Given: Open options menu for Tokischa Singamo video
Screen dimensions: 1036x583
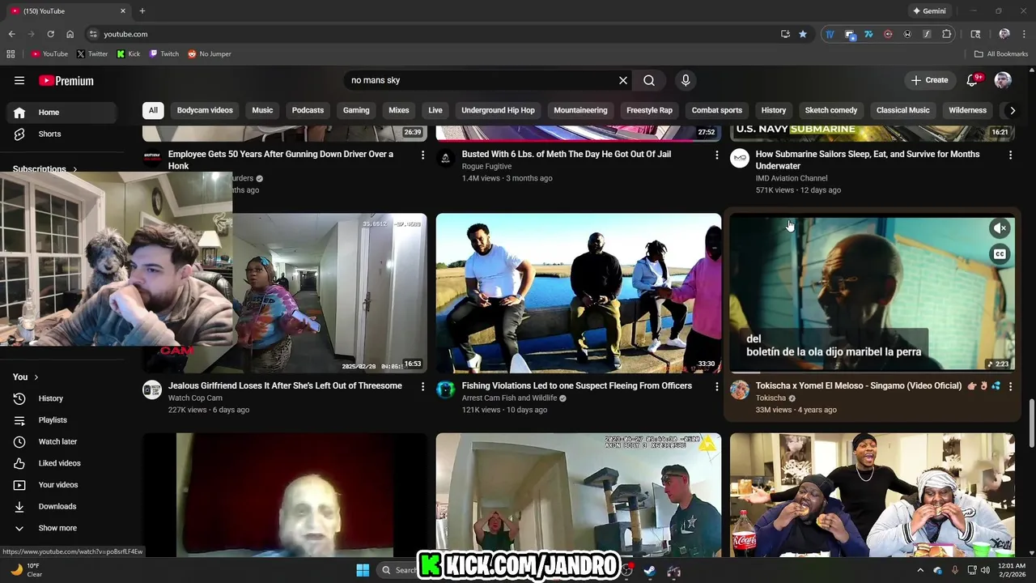Looking at the screenshot, I should (1010, 387).
